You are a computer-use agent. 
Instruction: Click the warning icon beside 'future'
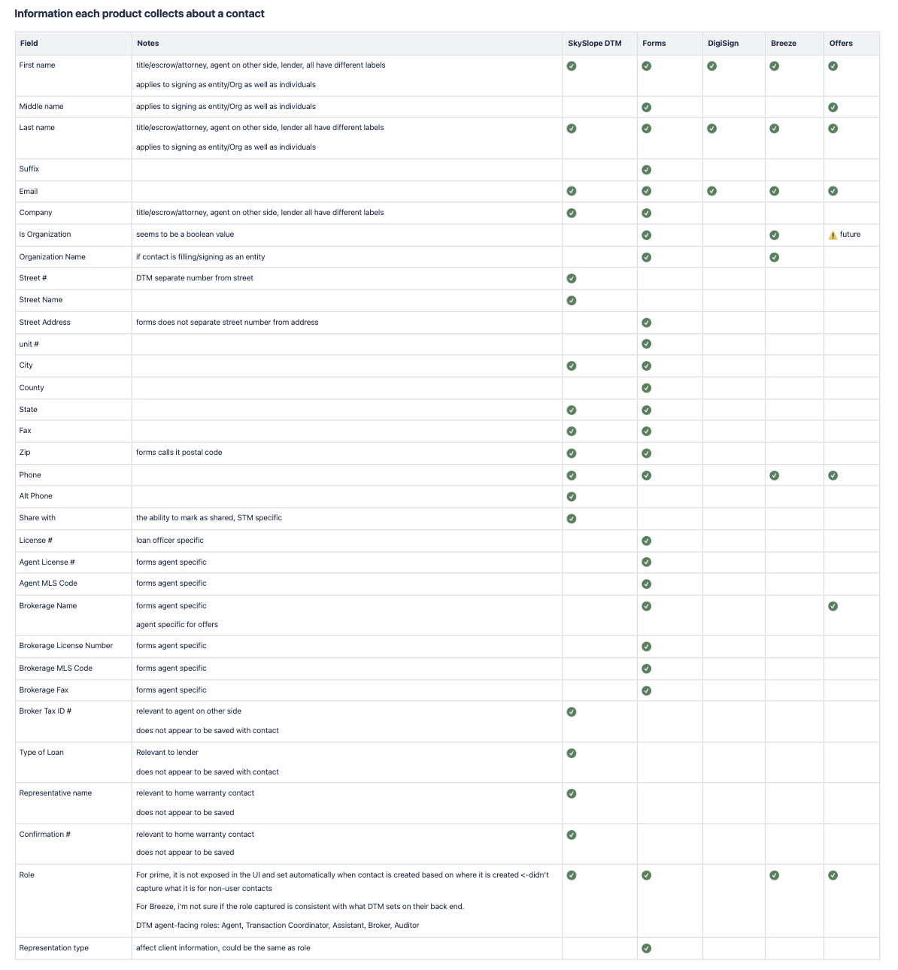(x=833, y=235)
